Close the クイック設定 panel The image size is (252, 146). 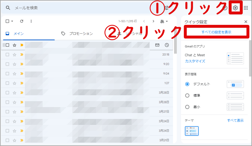[246, 22]
